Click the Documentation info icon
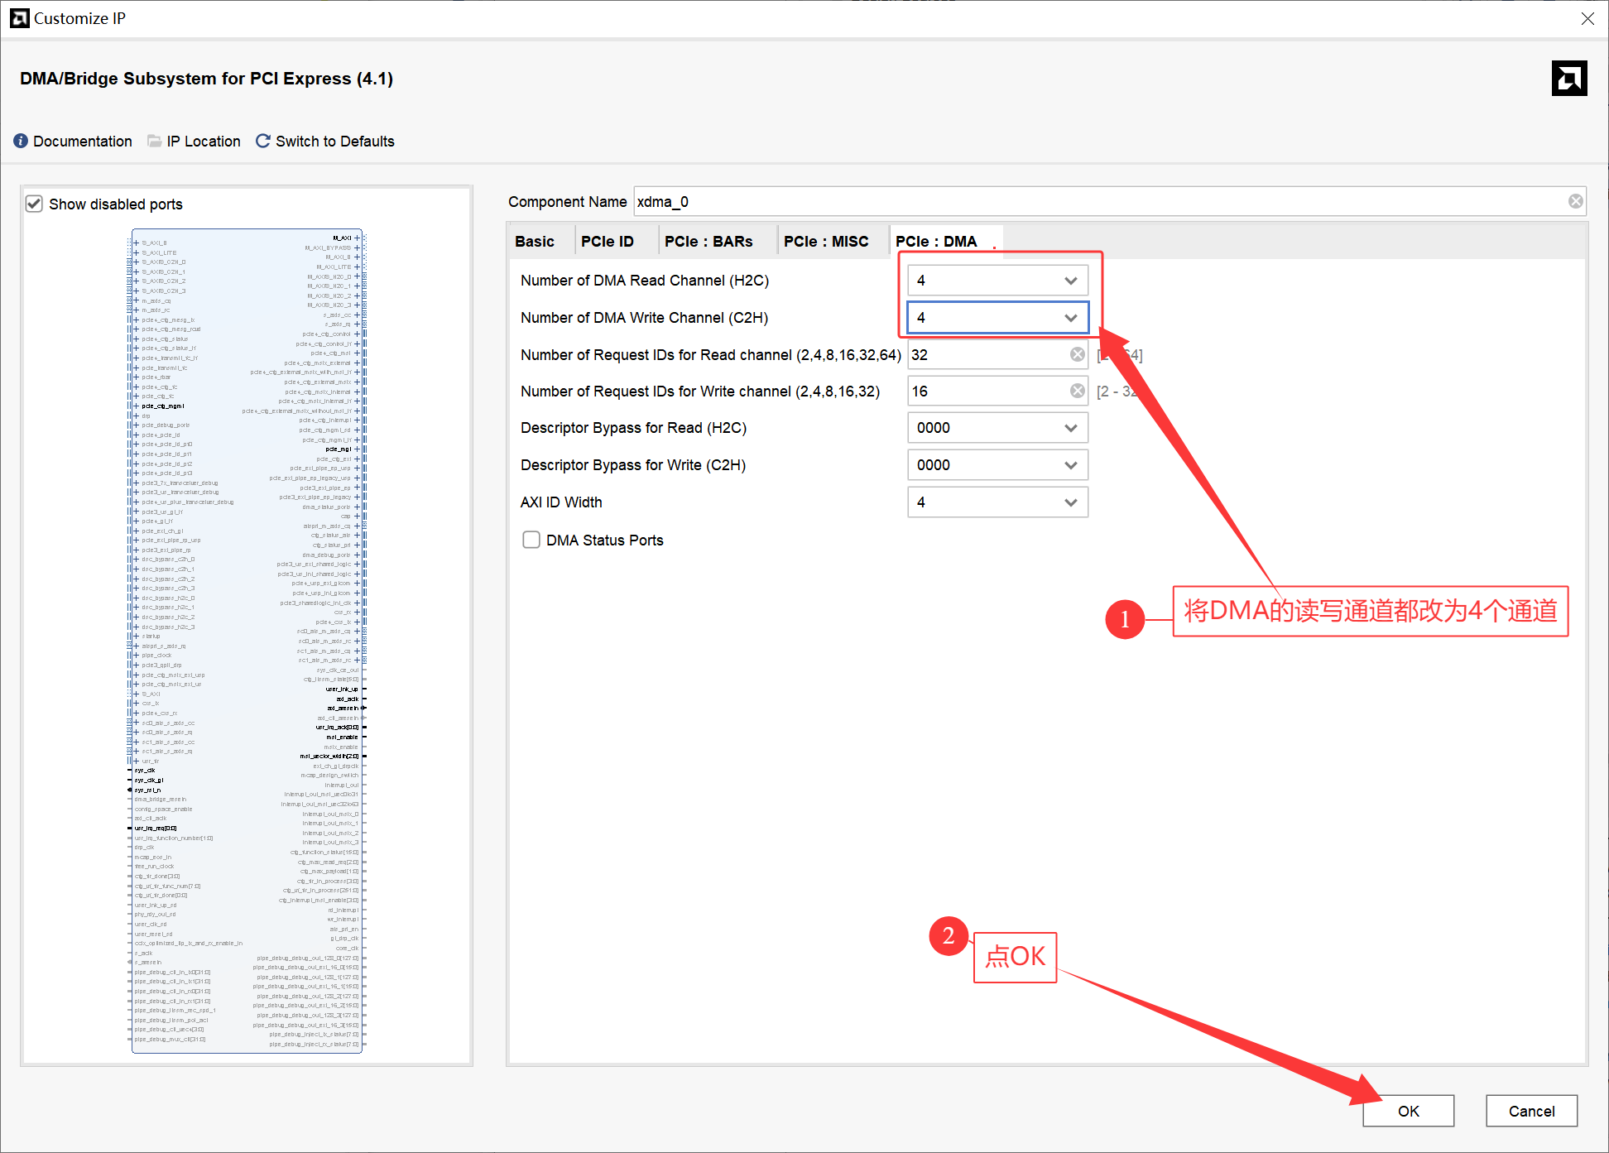 21,142
